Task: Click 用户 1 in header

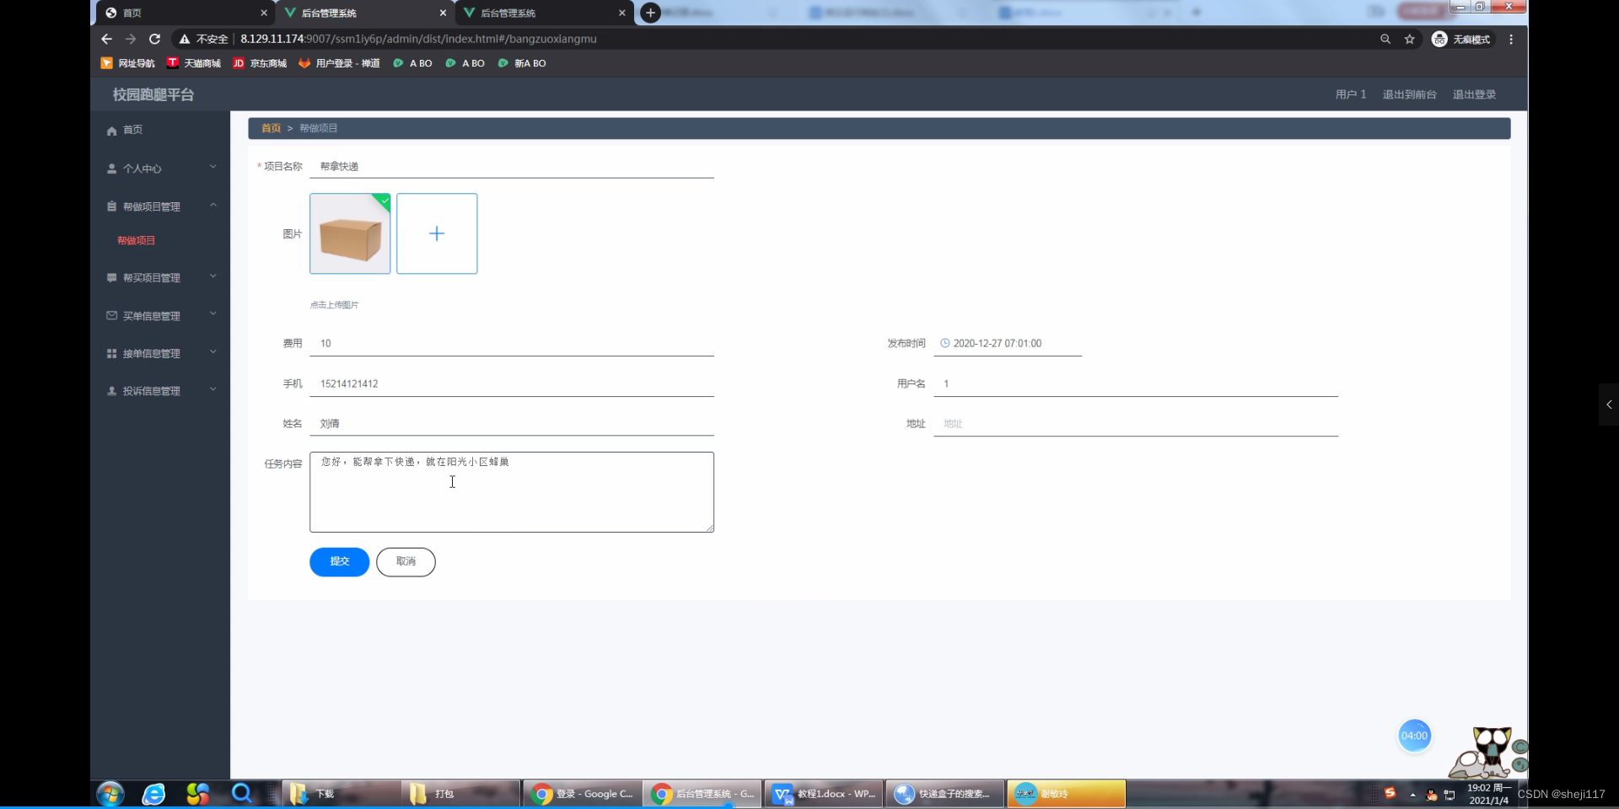Action: 1350,94
